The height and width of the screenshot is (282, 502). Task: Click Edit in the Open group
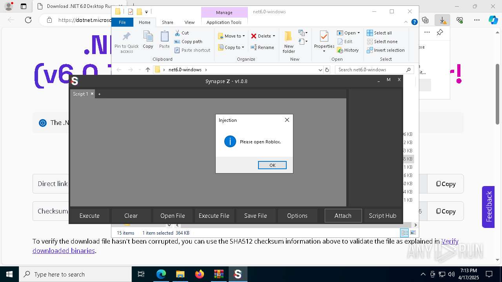(345, 42)
